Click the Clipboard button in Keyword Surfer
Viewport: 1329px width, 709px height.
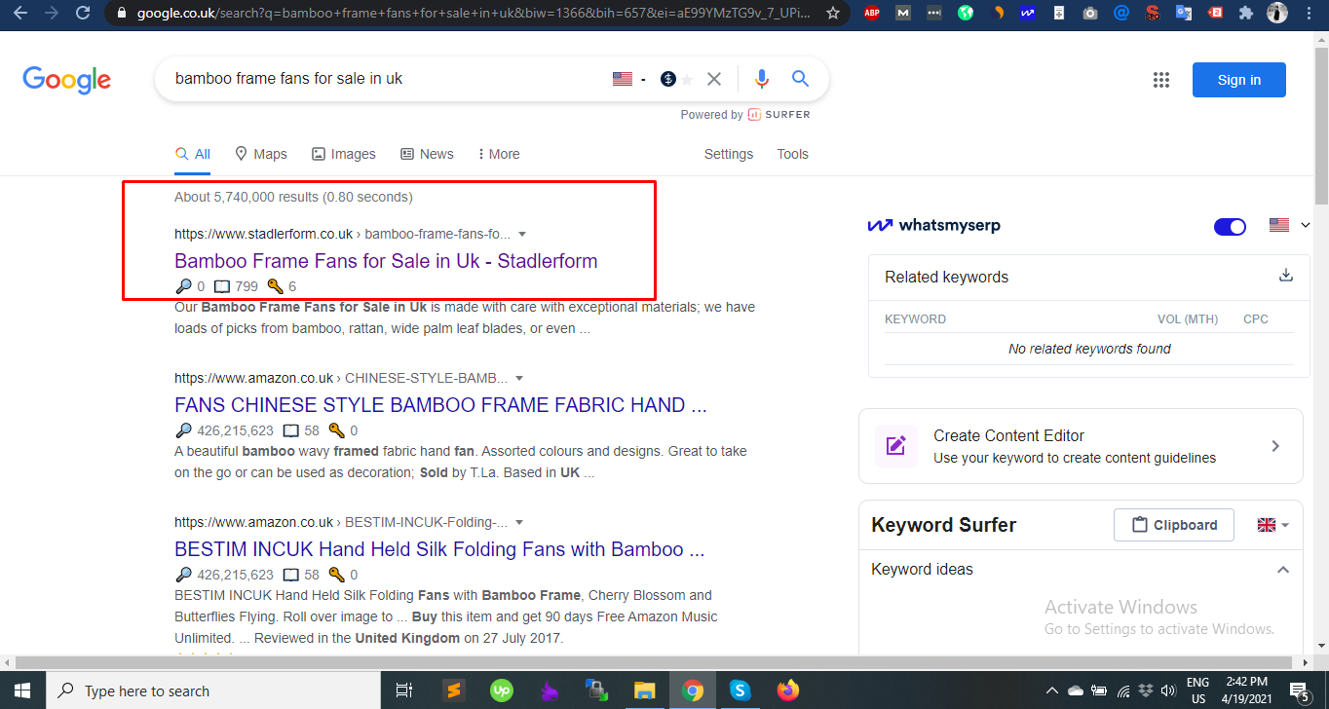pos(1173,525)
